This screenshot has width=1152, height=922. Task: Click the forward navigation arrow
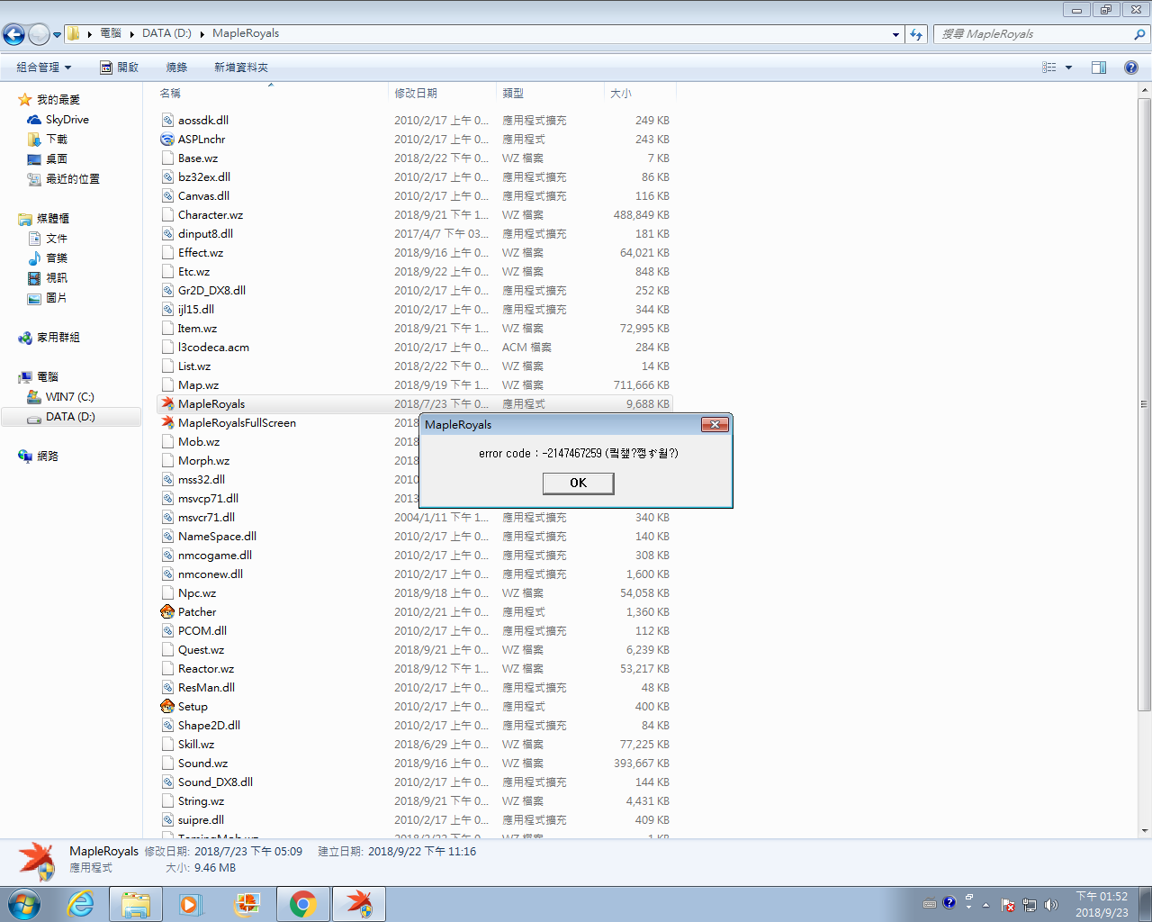[x=39, y=34]
